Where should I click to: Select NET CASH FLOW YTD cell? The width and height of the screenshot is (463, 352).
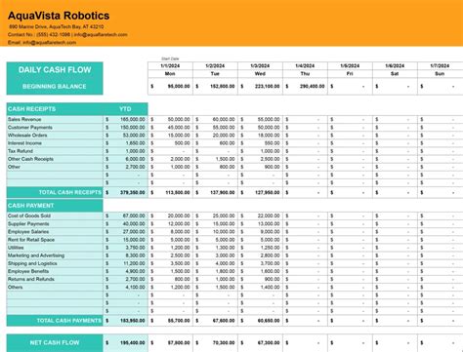tap(125, 342)
